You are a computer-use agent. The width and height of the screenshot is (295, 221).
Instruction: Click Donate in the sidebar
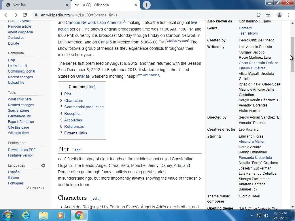(x=13, y=43)
